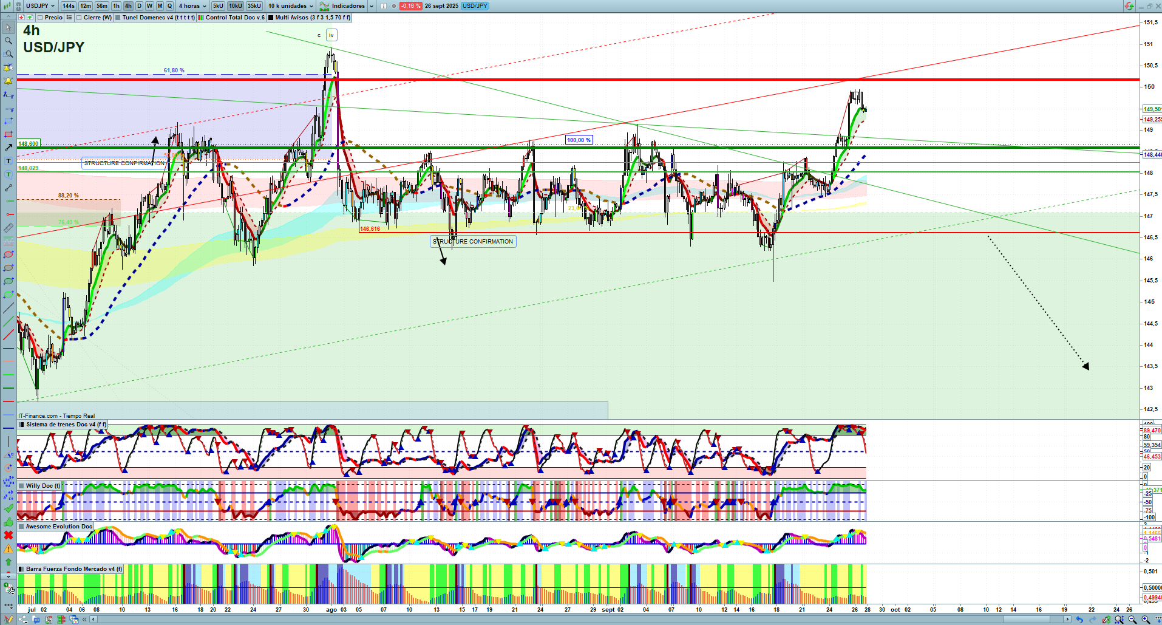Screen dimensions: 1162x625
Task: Click the red X delete icon
Action: [8, 535]
